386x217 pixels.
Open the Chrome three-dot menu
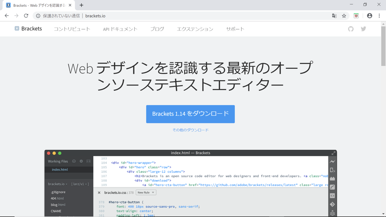pyautogui.click(x=379, y=16)
